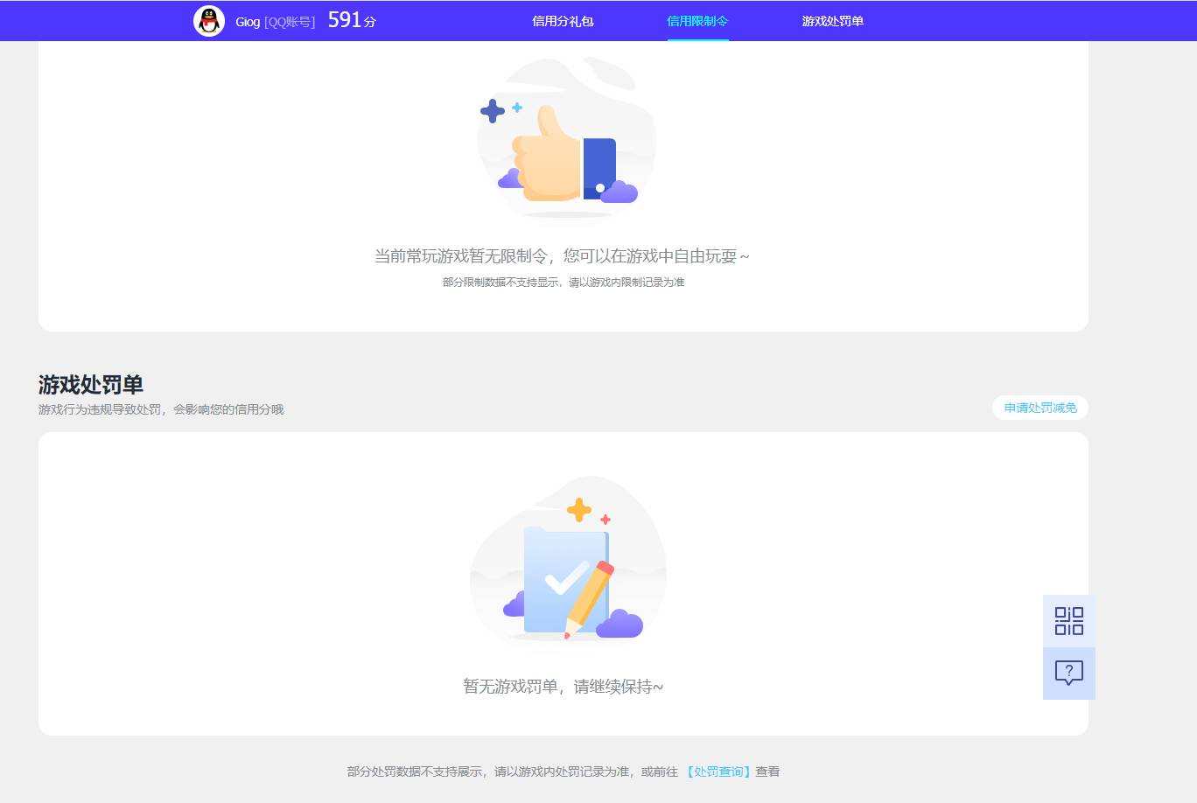
Task: Click the 591分 credit score
Action: (x=352, y=20)
